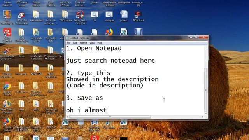Screen dimensions: 249x140
Task: Place cursor in 'oh i almost' line
Action: tap(86, 110)
